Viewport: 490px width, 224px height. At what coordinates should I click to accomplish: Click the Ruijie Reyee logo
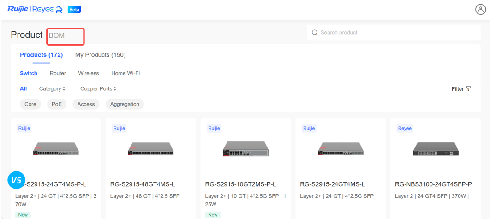pyautogui.click(x=35, y=9)
